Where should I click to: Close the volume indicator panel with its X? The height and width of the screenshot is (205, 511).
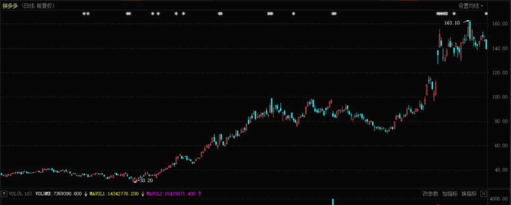(x=484, y=194)
